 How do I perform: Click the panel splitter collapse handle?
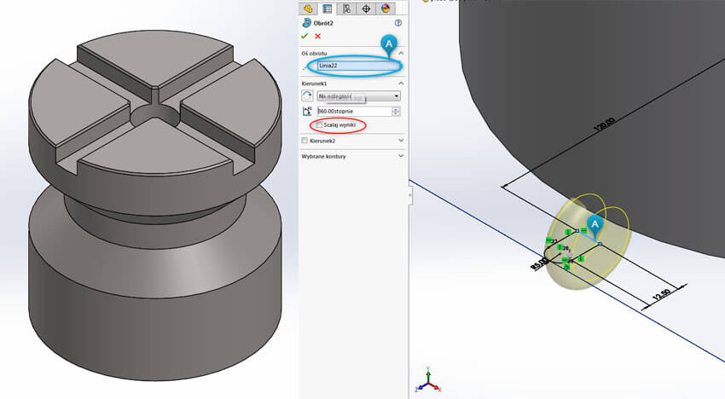[x=410, y=195]
